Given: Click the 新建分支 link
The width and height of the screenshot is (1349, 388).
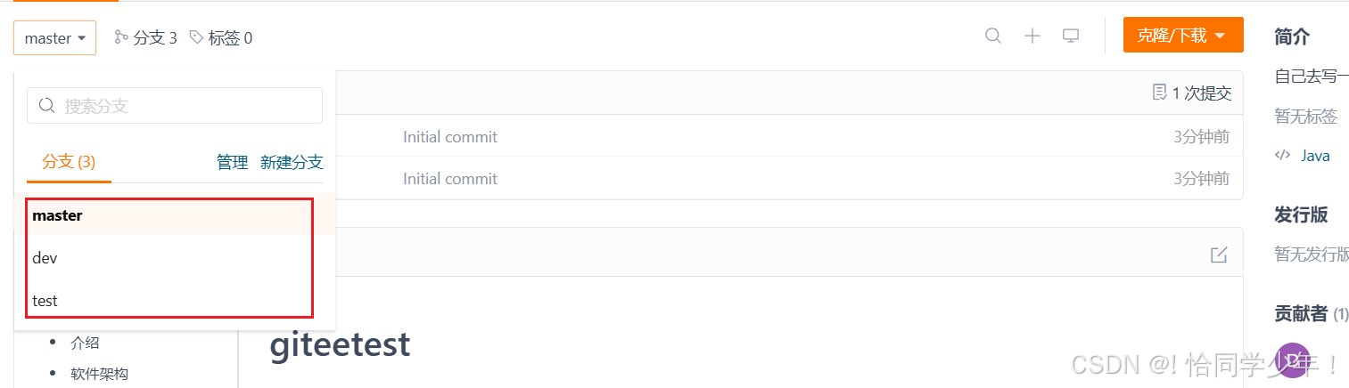Looking at the screenshot, I should point(292,162).
